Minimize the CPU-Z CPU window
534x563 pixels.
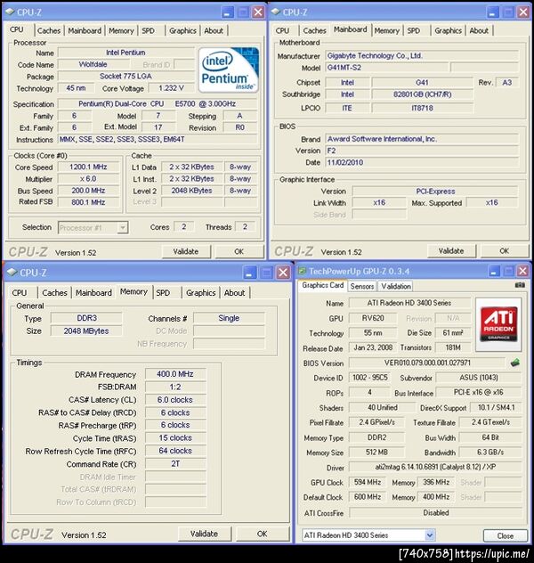(227, 12)
